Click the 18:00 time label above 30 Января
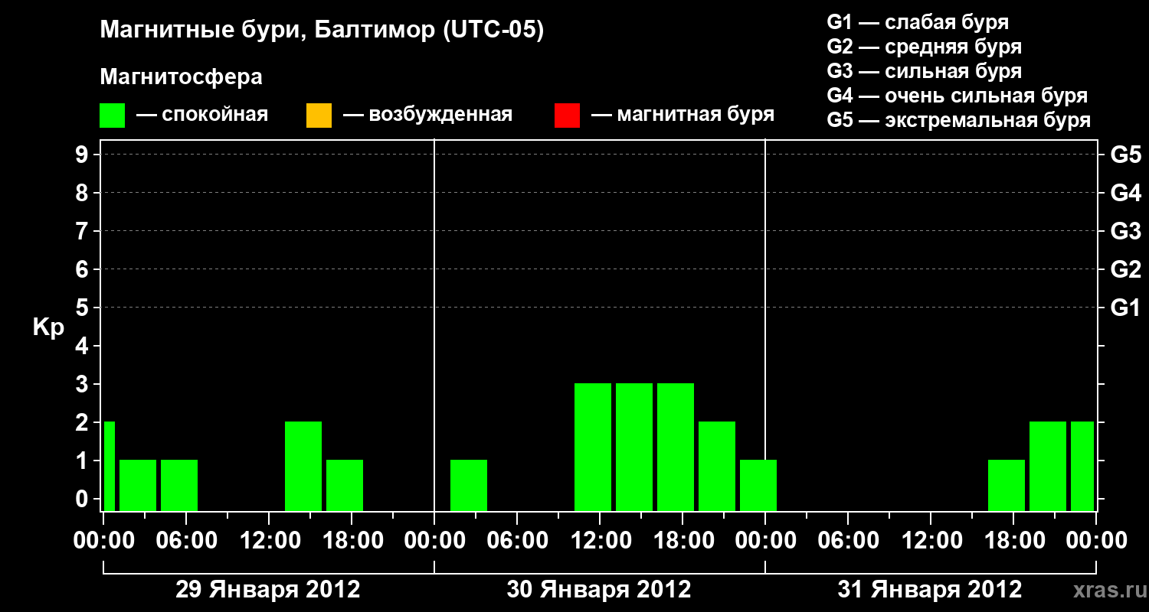Image resolution: width=1149 pixels, height=612 pixels. click(683, 541)
